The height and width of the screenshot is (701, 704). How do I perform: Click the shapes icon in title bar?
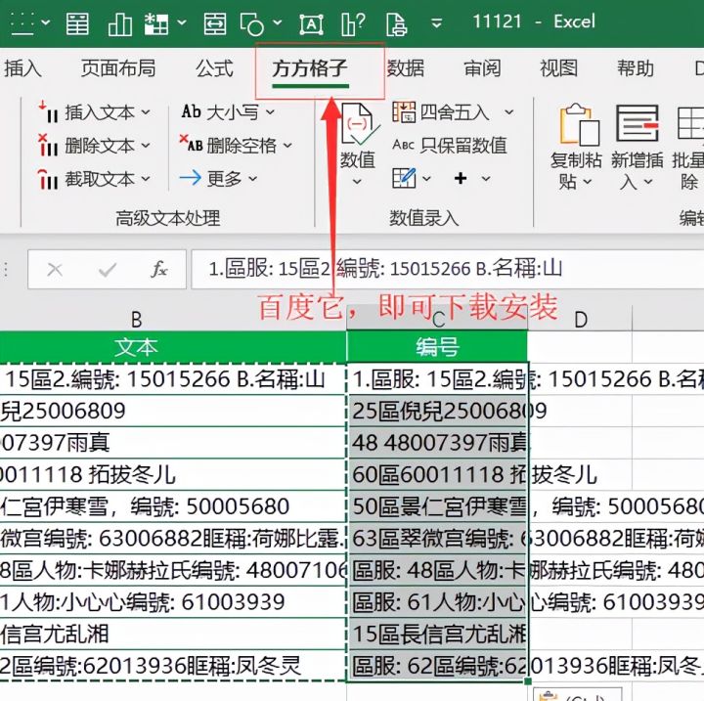[x=252, y=23]
